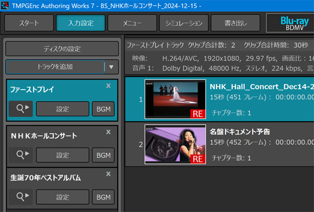The width and height of the screenshot is (314, 212).
Task: Select the 名盤ドキュメント予告 clip title
Action: coord(240,131)
